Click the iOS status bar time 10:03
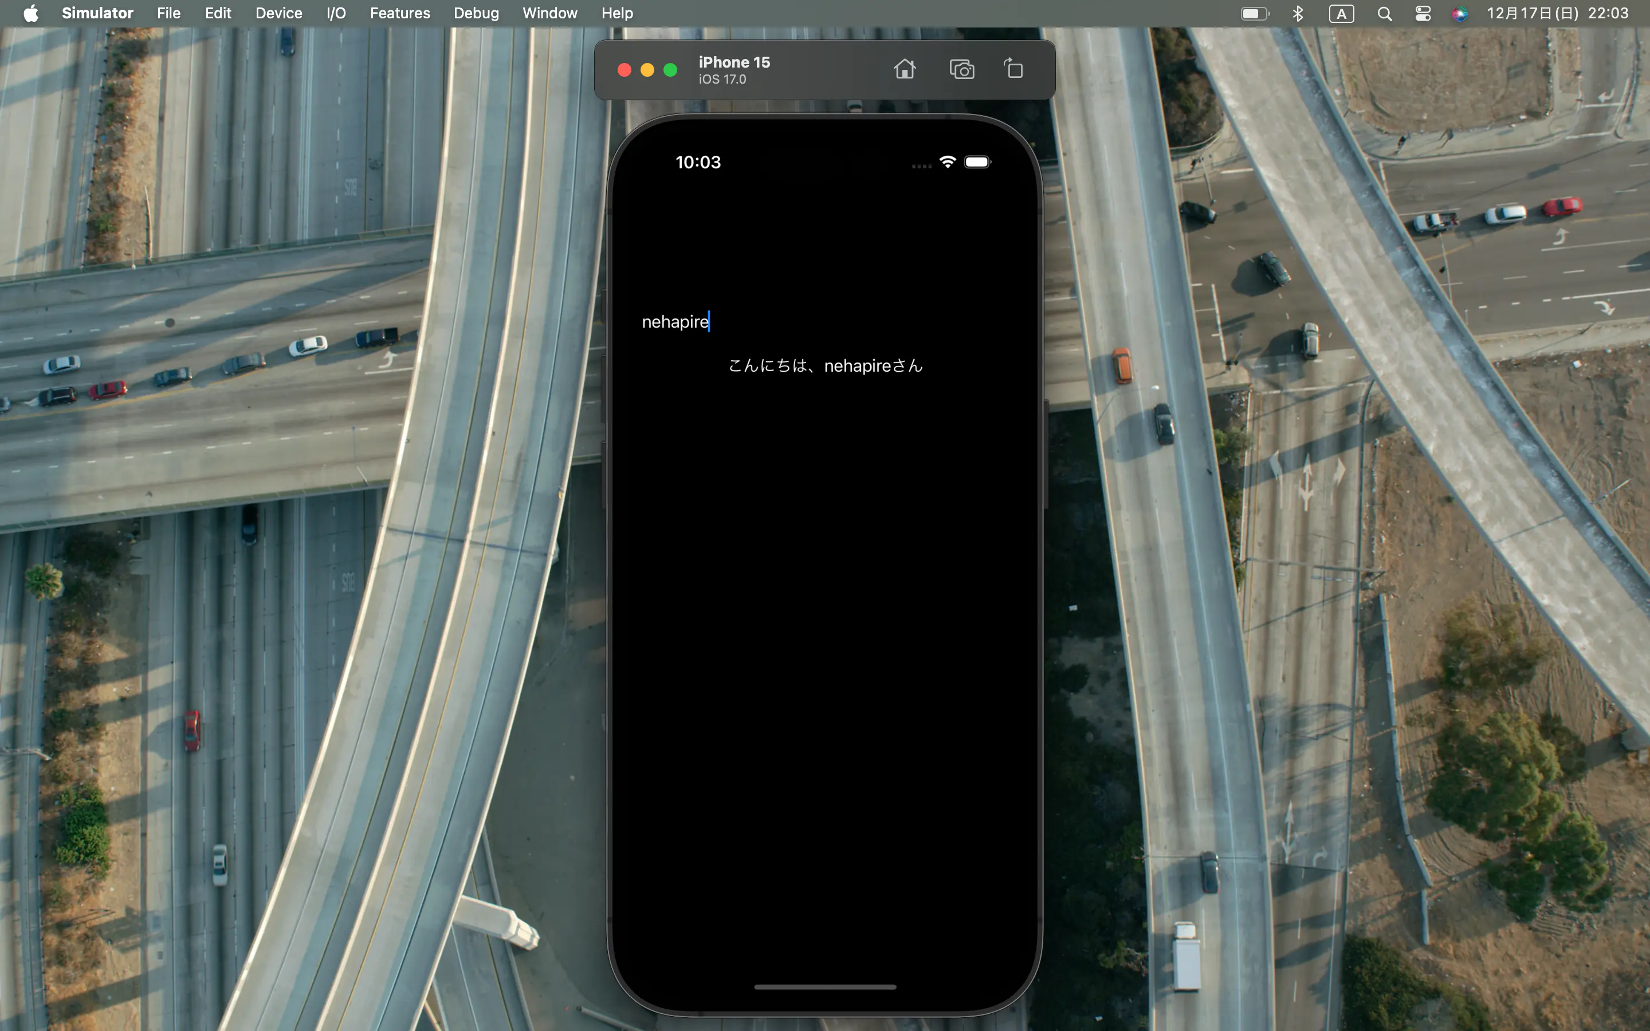1650x1031 pixels. click(698, 162)
